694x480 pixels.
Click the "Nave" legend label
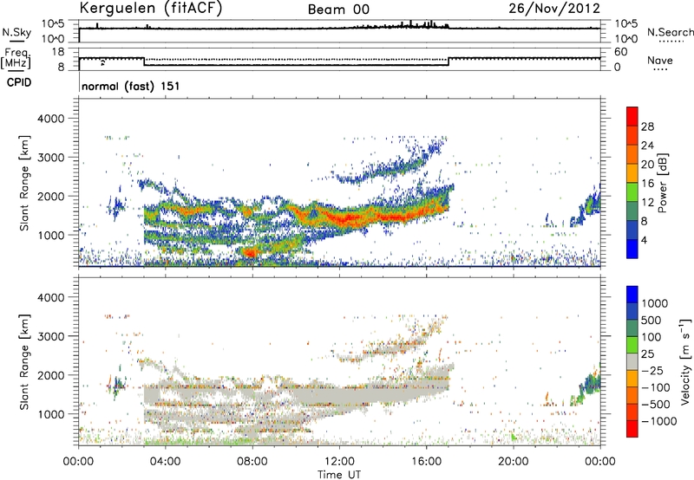pos(660,60)
